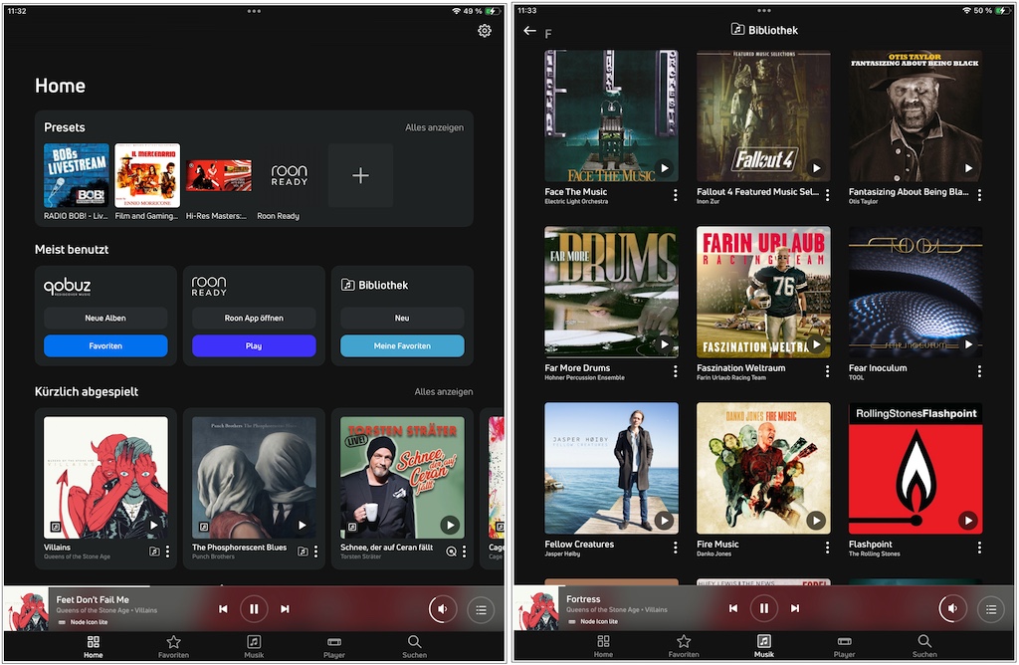Viewport: 1019px width, 665px height.
Task: Switch to Favoriten tab on Home screen
Action: click(173, 647)
